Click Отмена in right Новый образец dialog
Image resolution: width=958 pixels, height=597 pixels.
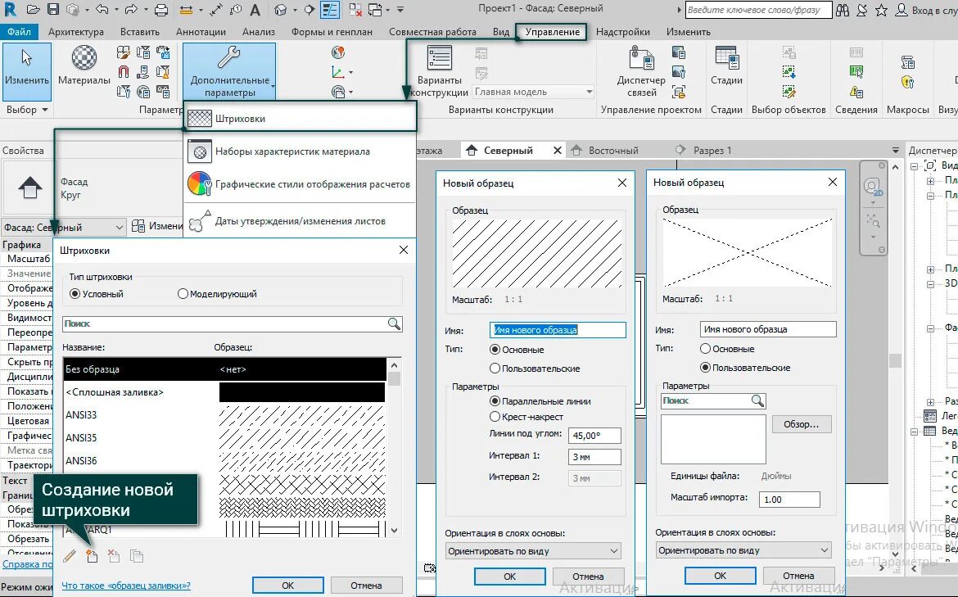pyautogui.click(x=798, y=576)
